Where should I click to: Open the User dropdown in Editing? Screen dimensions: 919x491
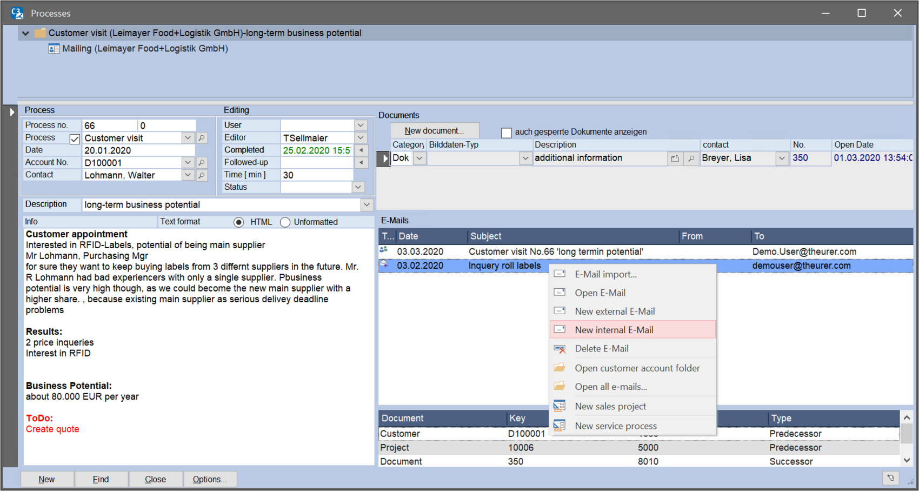click(x=361, y=125)
